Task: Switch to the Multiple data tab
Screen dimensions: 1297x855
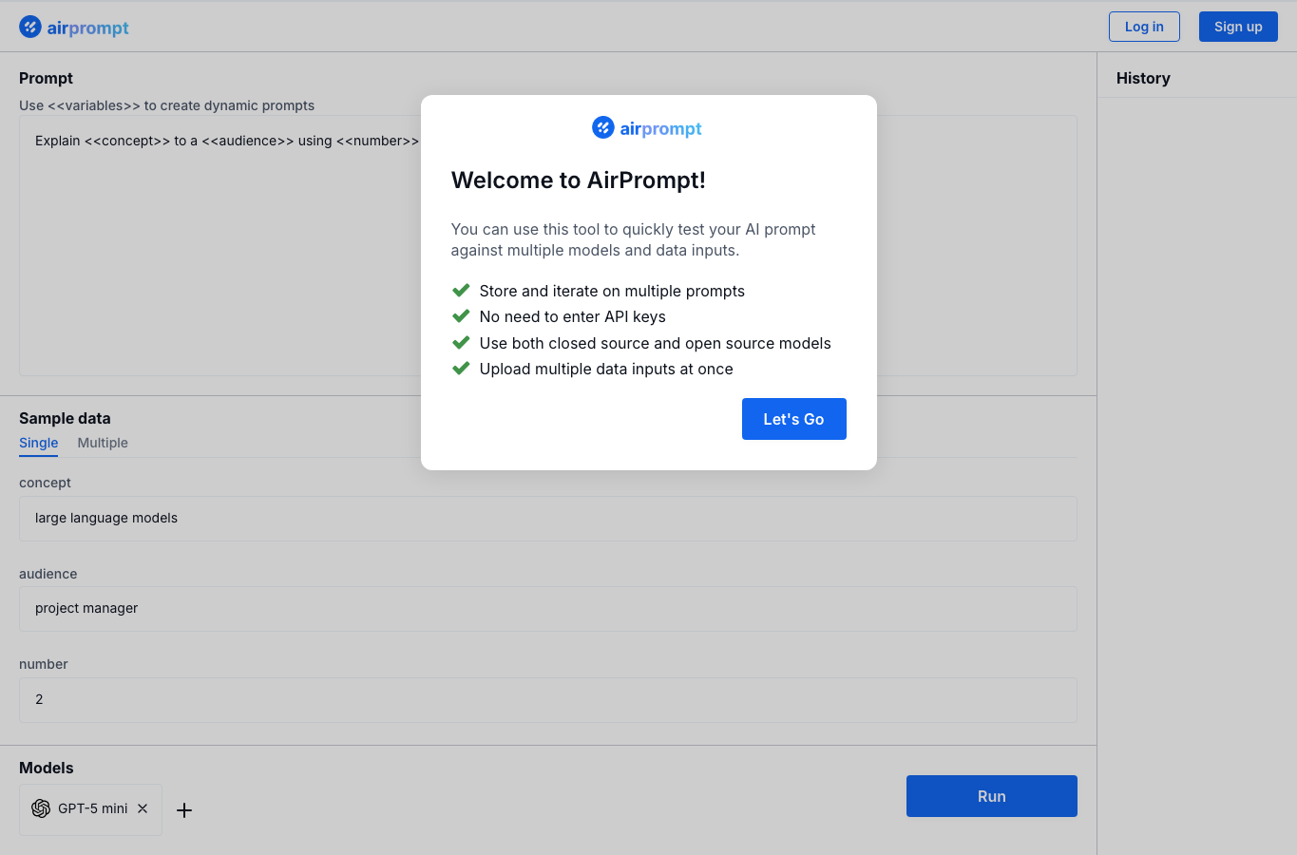Action: tap(103, 443)
